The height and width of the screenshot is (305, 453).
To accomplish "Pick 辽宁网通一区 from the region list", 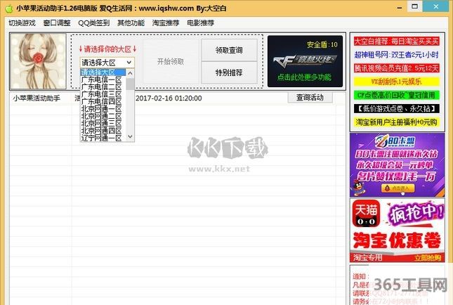I will pos(101,138).
